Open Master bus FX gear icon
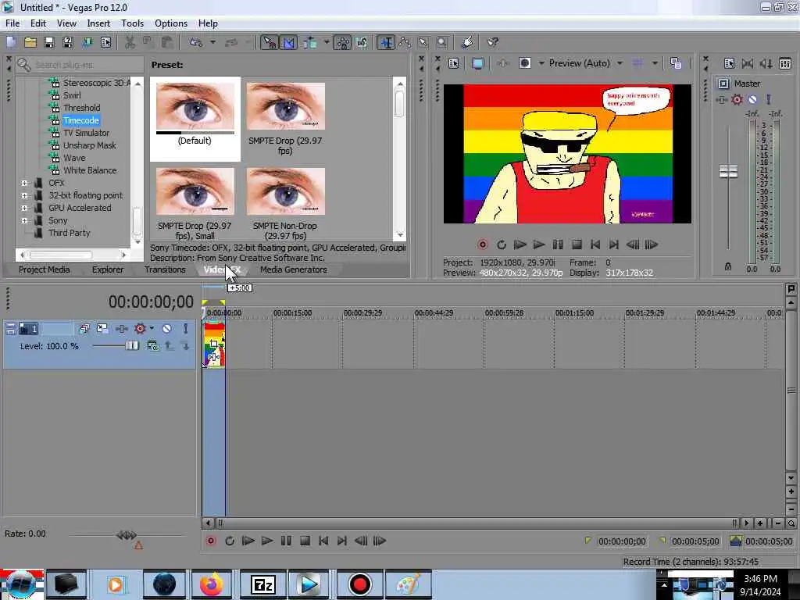 click(x=737, y=99)
